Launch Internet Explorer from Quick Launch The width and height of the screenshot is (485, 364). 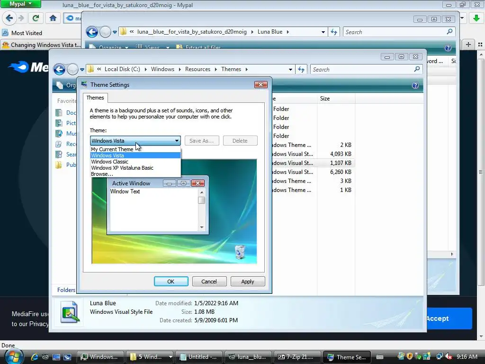pos(35,357)
